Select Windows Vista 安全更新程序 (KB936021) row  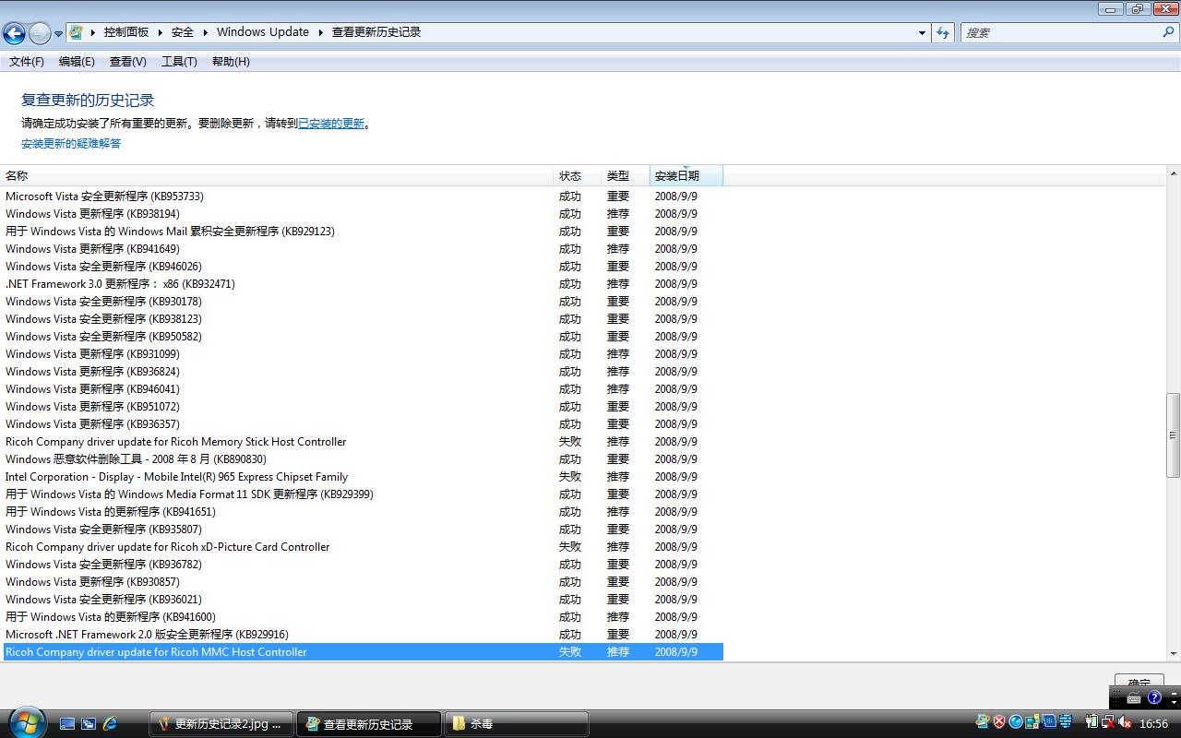[363, 600]
